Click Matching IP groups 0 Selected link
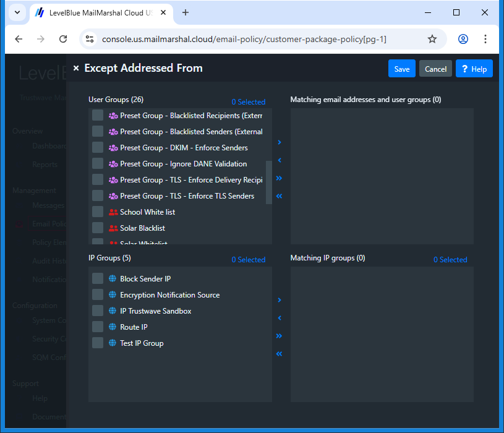Screen dimensions: 504x433 (x=450, y=260)
